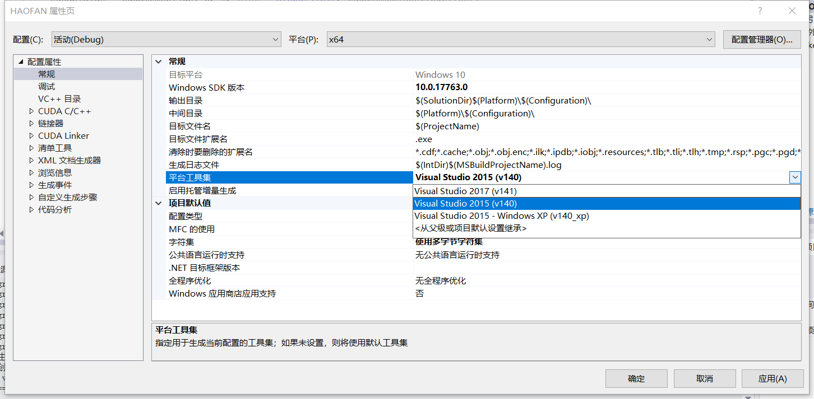This screenshot has height=399, width=814.
Task: Expand the 浏览信息 node arrow
Action: click(x=31, y=172)
